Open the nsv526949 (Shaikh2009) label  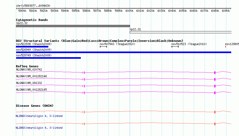click(34, 50)
